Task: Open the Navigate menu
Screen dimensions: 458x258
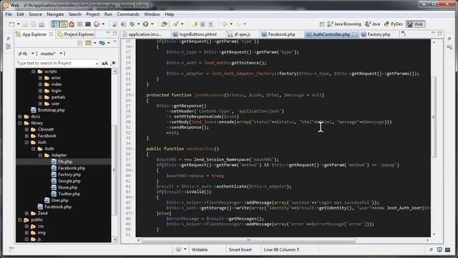Action: tap(55, 14)
